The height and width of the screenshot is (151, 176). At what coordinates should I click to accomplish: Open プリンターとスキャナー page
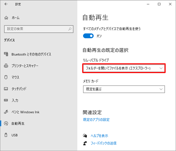(x=25, y=66)
